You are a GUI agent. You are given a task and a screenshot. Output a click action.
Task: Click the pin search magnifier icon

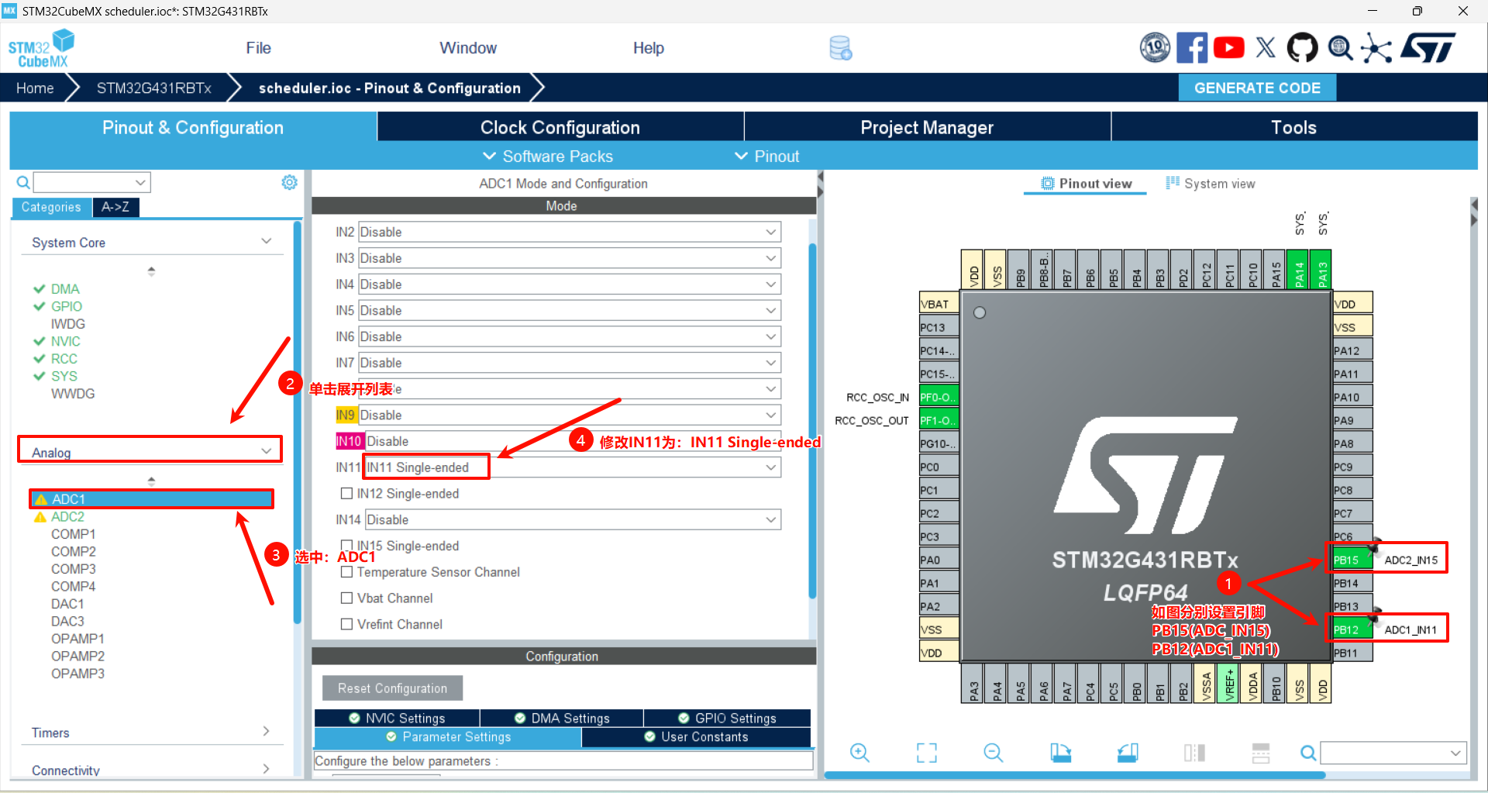[x=1308, y=753]
